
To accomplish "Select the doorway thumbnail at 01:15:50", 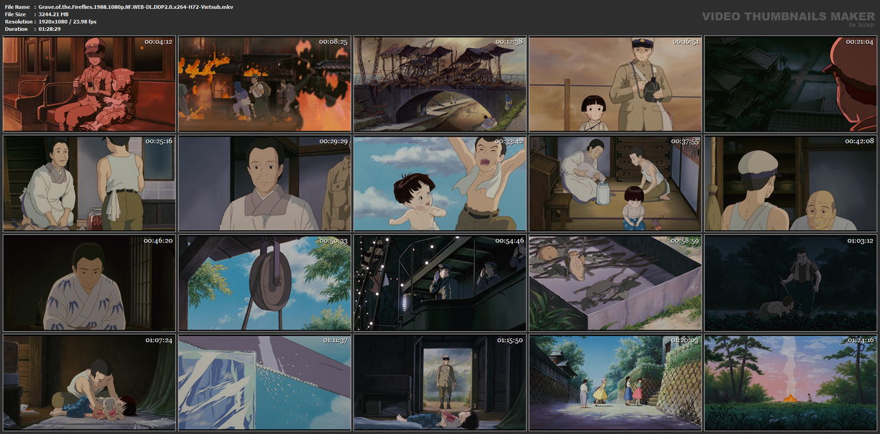I will coord(440,382).
